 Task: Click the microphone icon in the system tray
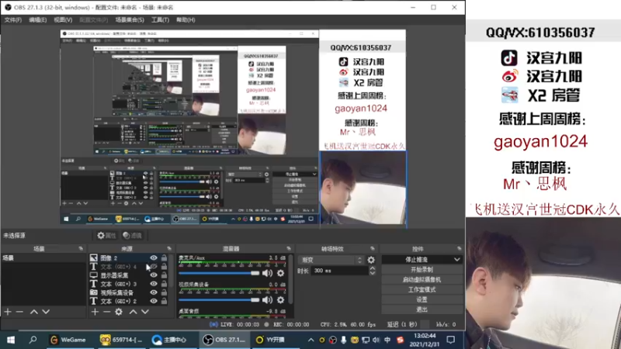(343, 340)
